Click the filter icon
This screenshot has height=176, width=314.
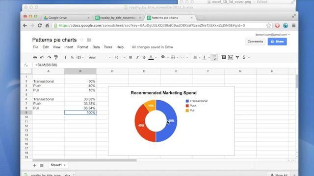tap(237, 58)
